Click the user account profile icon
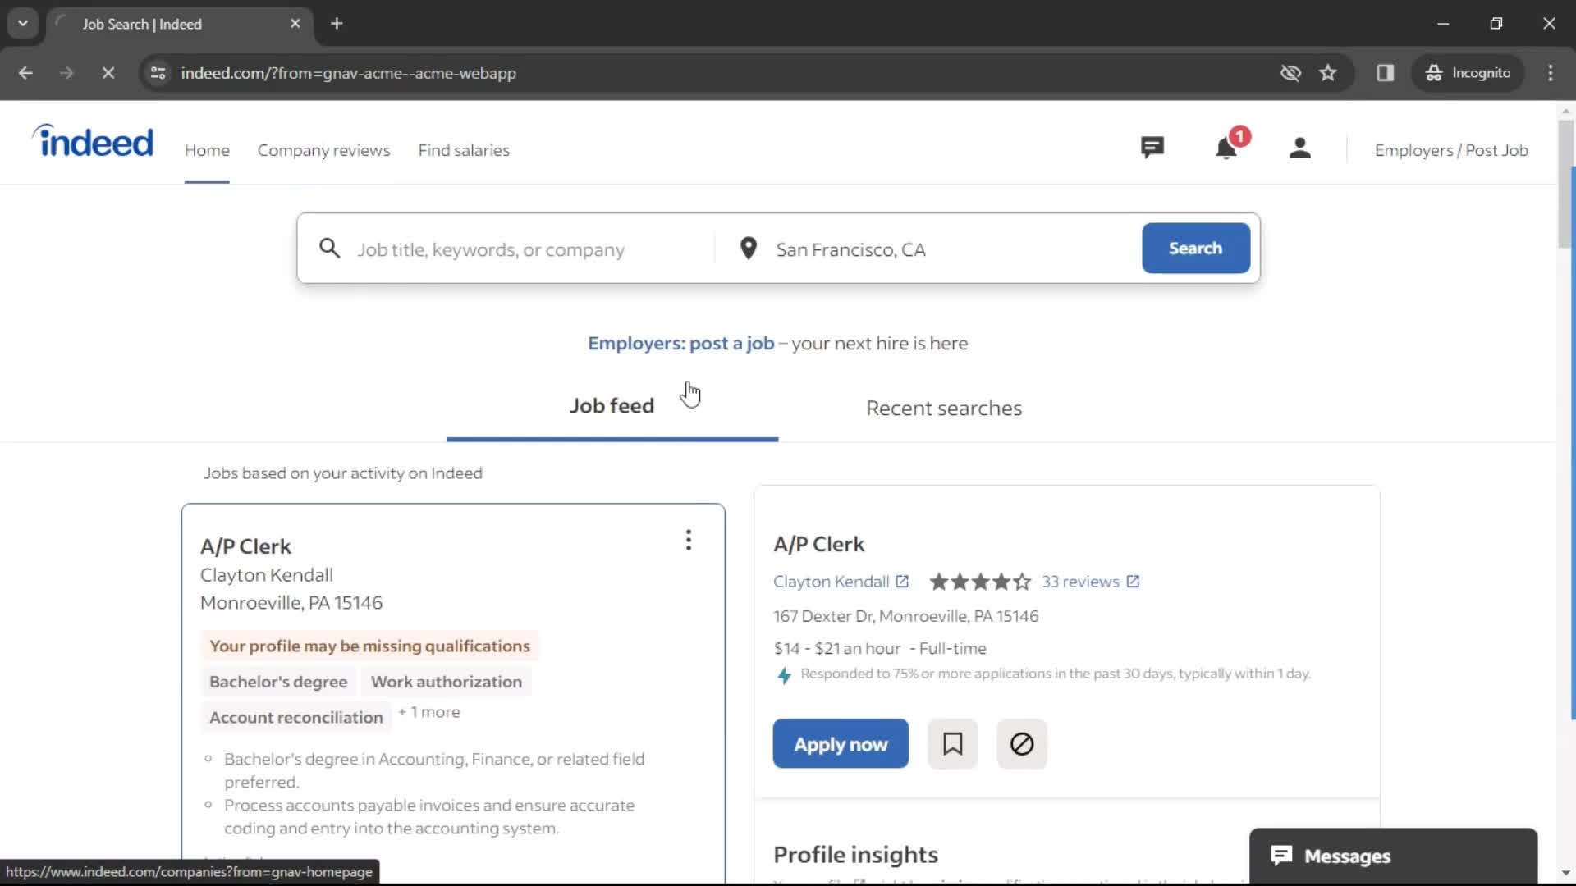Image resolution: width=1576 pixels, height=886 pixels. (1299, 149)
